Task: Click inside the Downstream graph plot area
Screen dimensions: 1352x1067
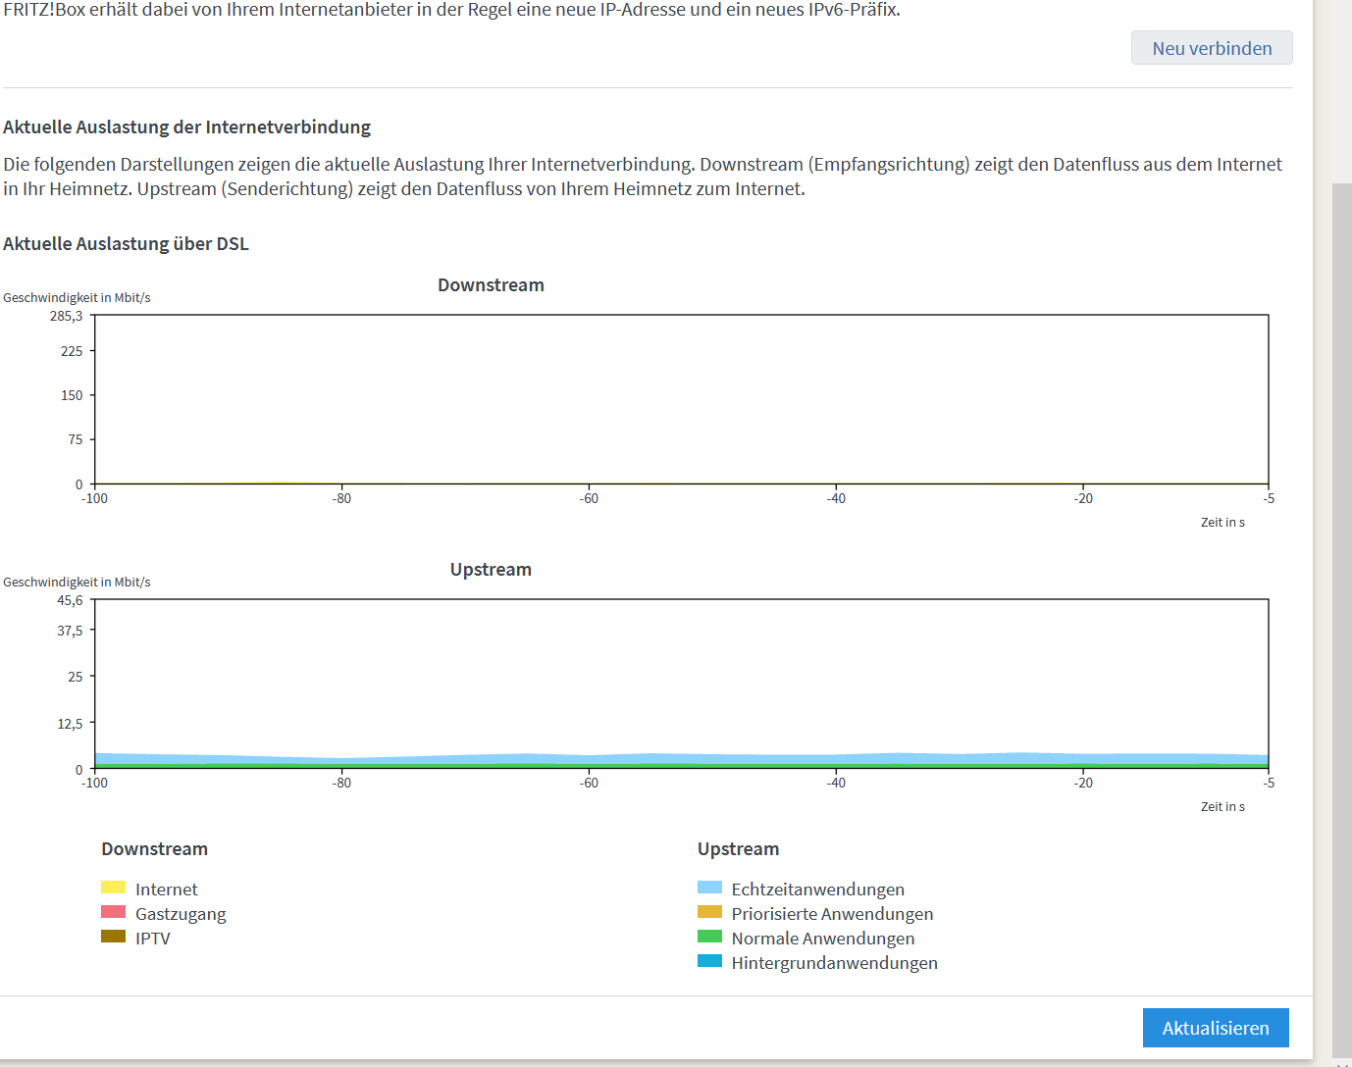Action: pyautogui.click(x=681, y=399)
